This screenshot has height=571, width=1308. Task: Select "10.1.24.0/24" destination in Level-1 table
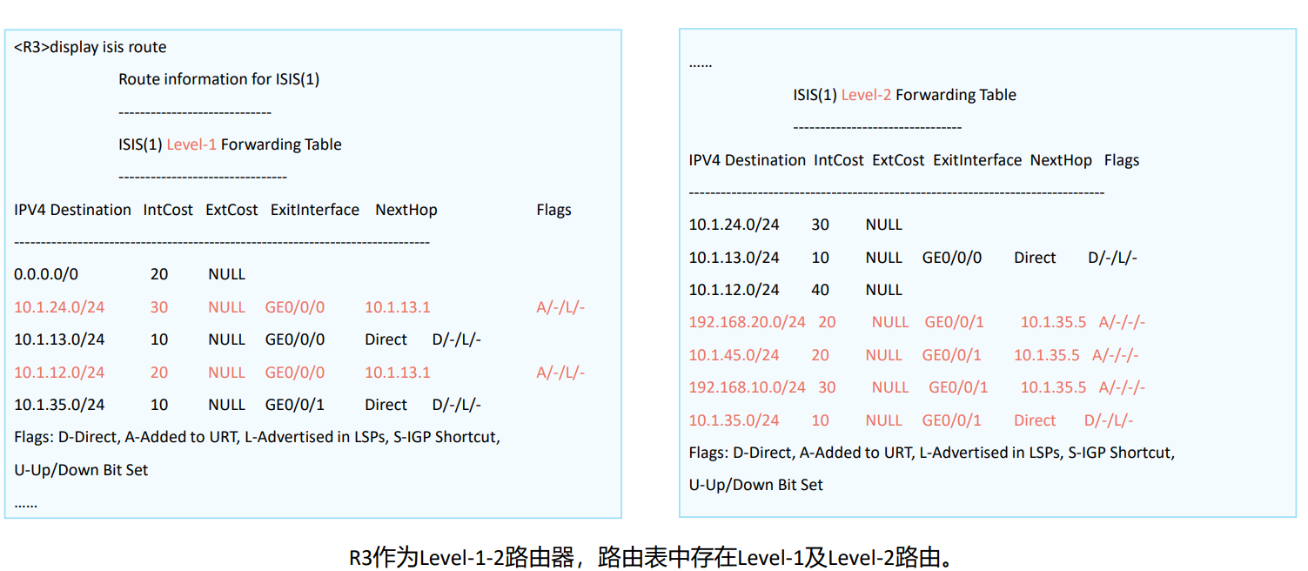click(x=59, y=307)
